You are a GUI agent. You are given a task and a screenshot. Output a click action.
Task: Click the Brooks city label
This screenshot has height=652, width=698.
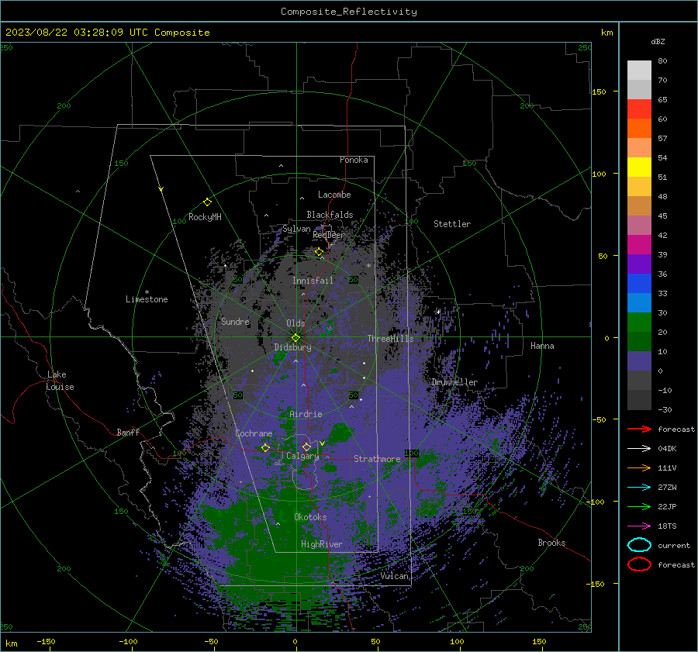click(x=551, y=543)
